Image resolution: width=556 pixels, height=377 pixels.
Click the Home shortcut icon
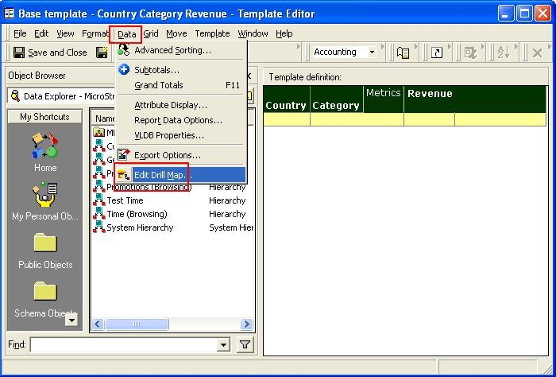pyautogui.click(x=44, y=147)
